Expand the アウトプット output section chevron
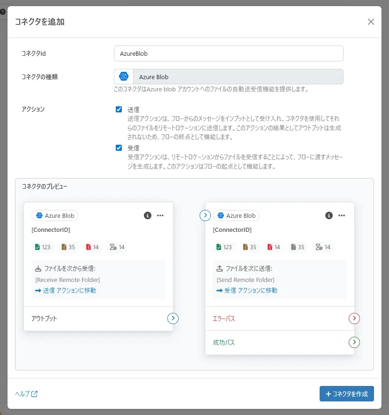The image size is (389, 415). (173, 319)
